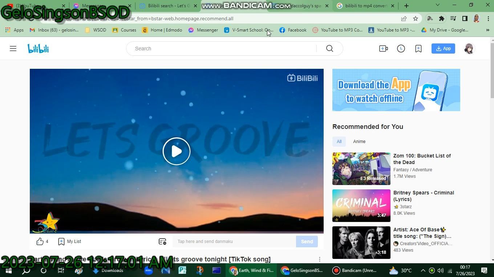Click the danmaku text input field

pos(234,242)
